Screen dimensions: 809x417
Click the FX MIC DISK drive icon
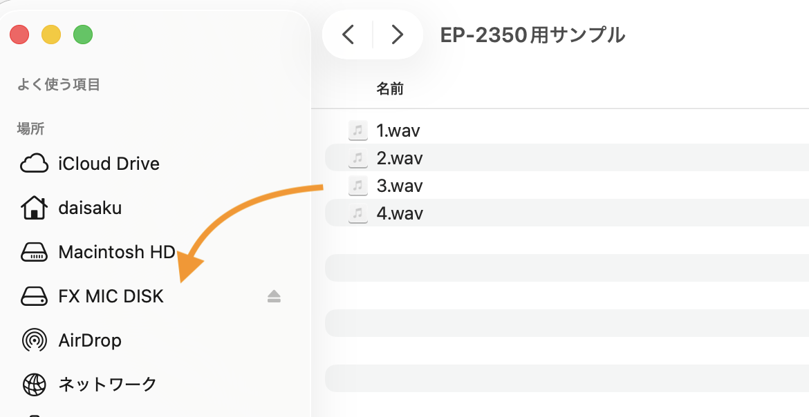(x=34, y=296)
